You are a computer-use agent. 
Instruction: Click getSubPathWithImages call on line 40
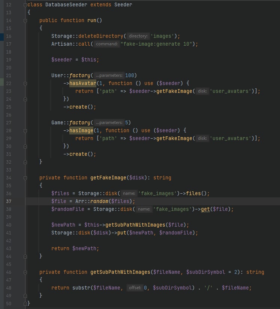135,225
